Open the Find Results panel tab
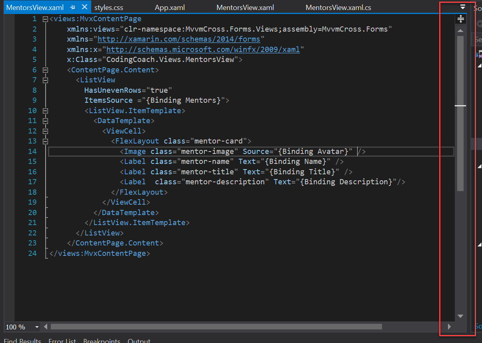The width and height of the screenshot is (482, 343). pyautogui.click(x=22, y=341)
